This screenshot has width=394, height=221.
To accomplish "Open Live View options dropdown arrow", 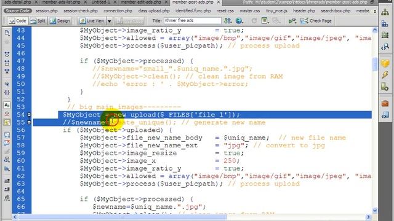I will (110, 21).
